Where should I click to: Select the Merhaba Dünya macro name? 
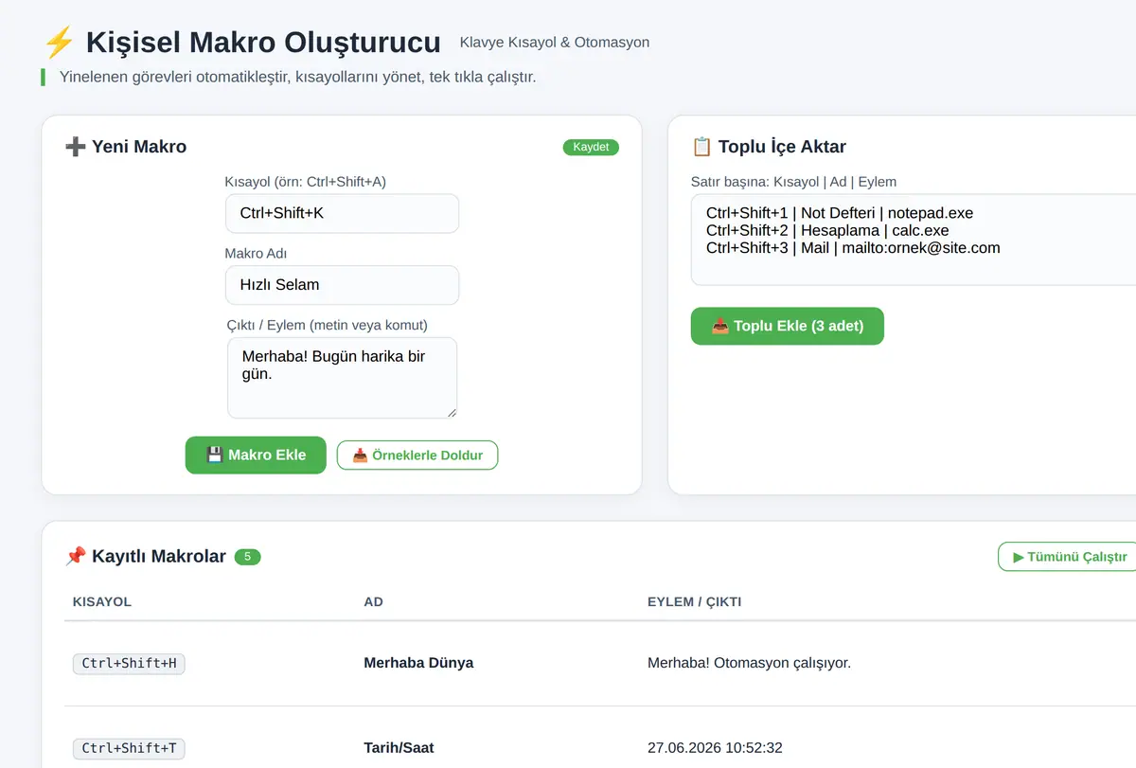[x=418, y=663]
